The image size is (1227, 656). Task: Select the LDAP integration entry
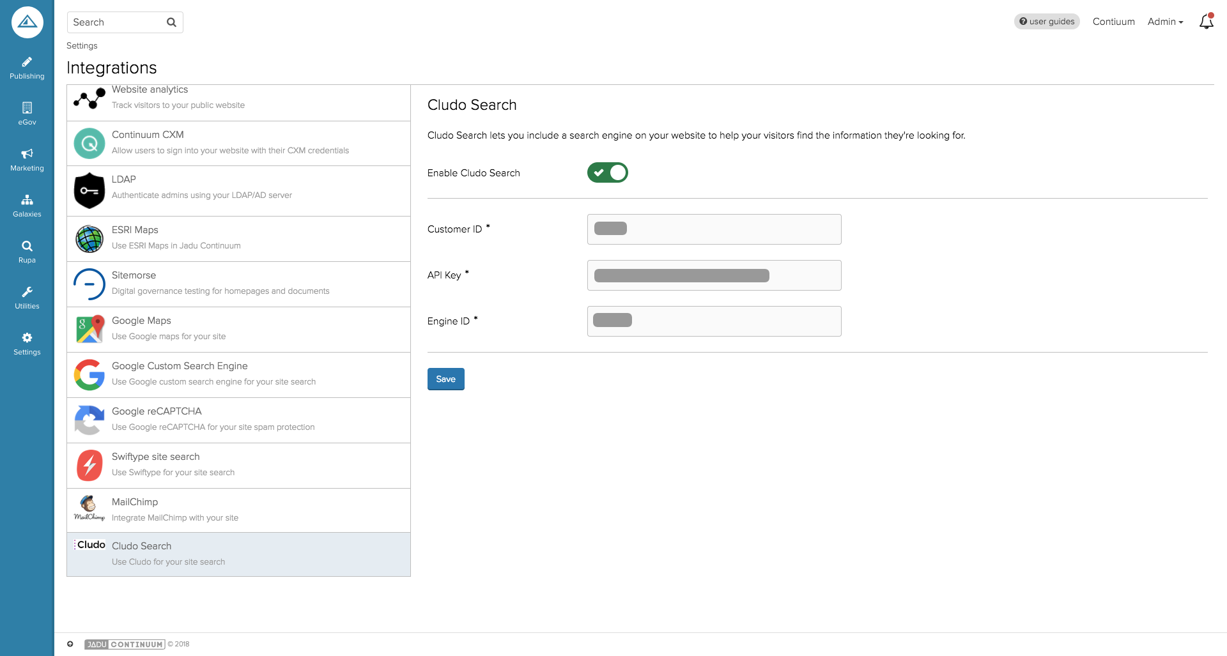pyautogui.click(x=238, y=191)
